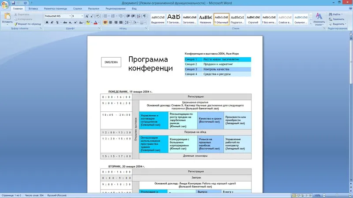
Task: Toggle underline (Ч) formatting
Action: click(x=57, y=22)
